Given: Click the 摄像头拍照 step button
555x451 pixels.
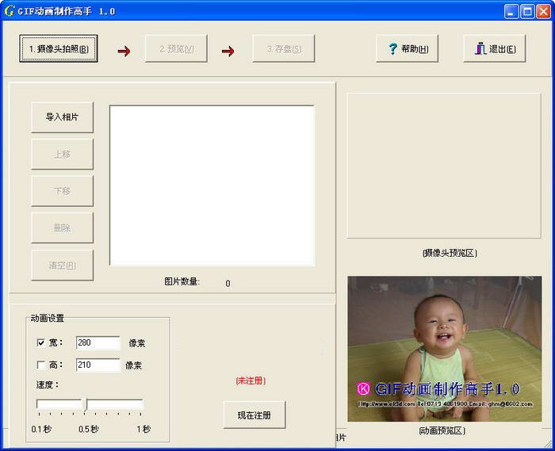Looking at the screenshot, I should point(59,48).
